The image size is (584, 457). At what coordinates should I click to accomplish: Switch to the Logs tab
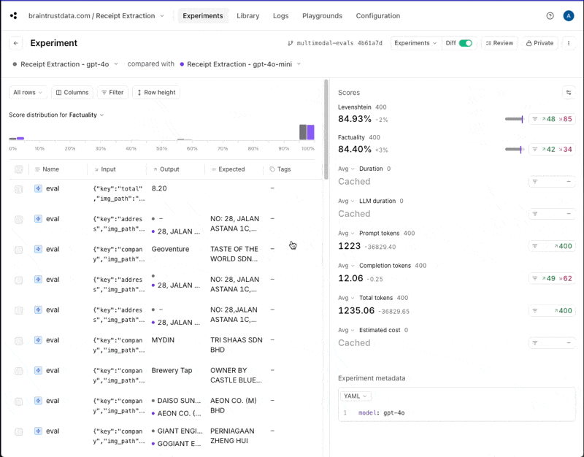[280, 15]
